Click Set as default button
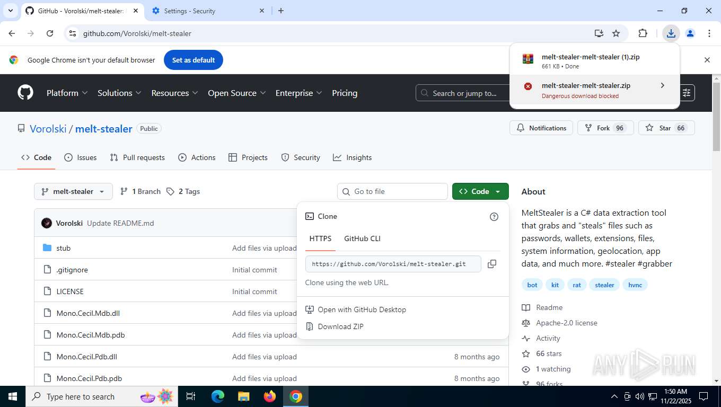This screenshot has height=407, width=721. 194,60
